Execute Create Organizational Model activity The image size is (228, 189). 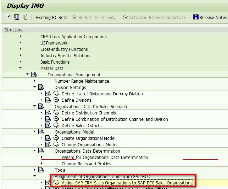coord(56,138)
